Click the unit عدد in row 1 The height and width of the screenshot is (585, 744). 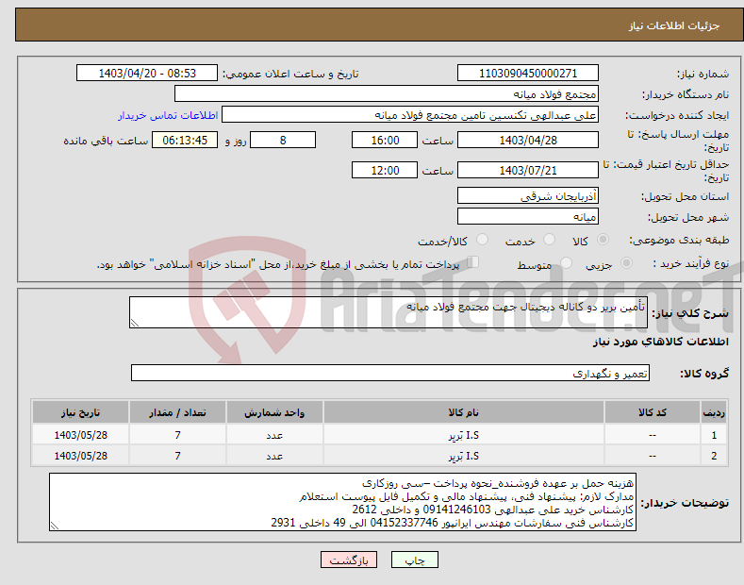(274, 435)
